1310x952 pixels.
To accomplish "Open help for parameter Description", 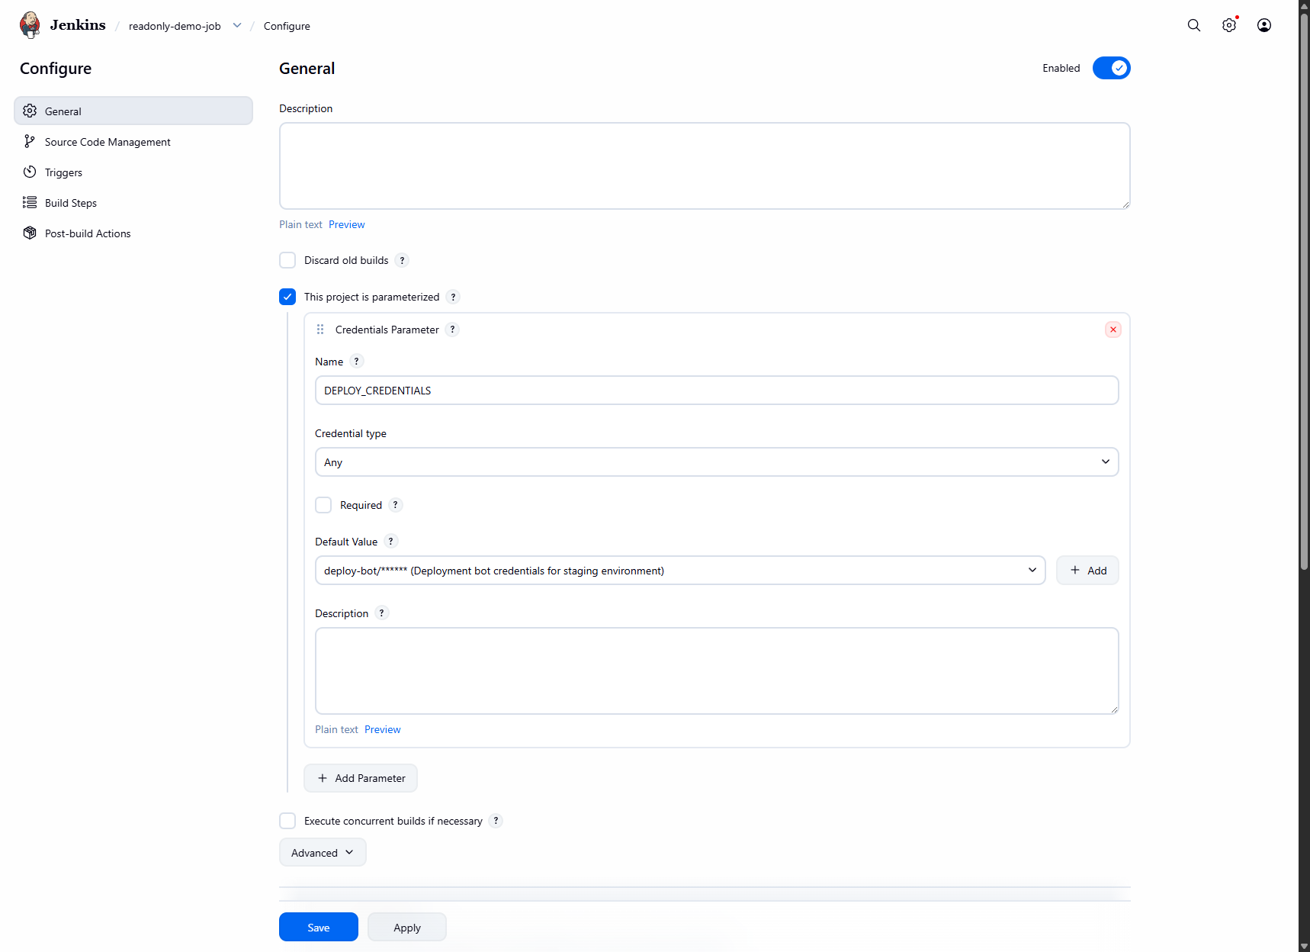I will (x=382, y=613).
